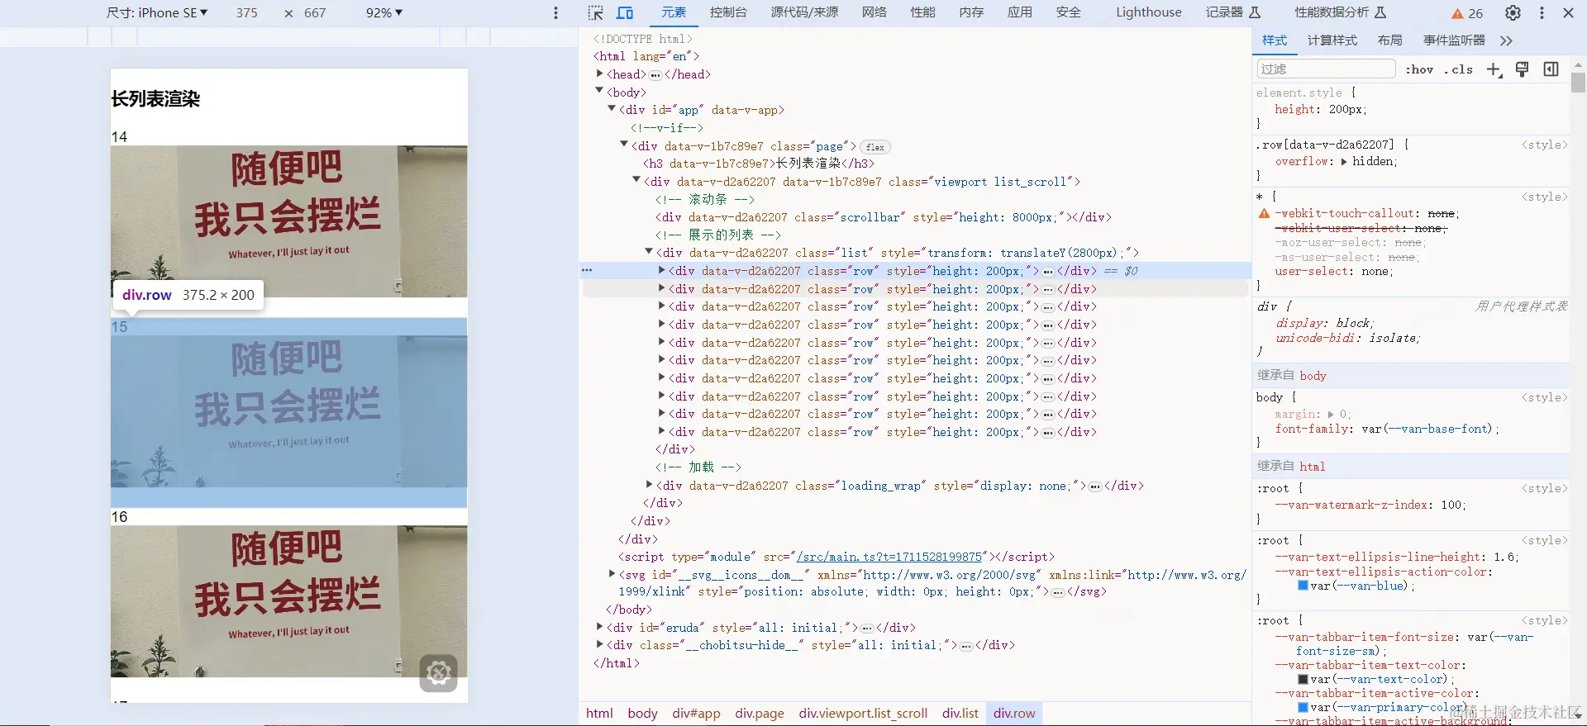Toggle .cls class editor
Image resolution: width=1587 pixels, height=726 pixels.
[1459, 69]
